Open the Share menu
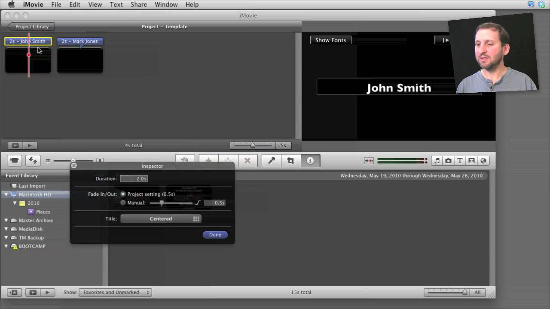 click(139, 4)
